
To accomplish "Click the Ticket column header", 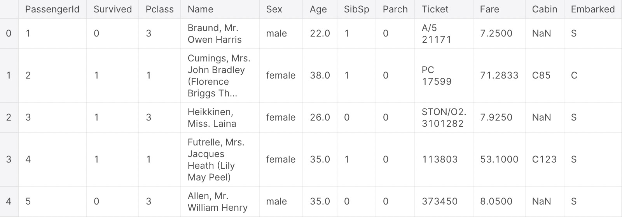I will [x=444, y=9].
